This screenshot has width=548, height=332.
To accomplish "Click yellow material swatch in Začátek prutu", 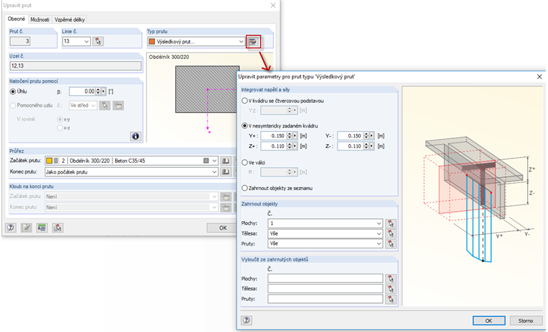I will tap(49, 161).
